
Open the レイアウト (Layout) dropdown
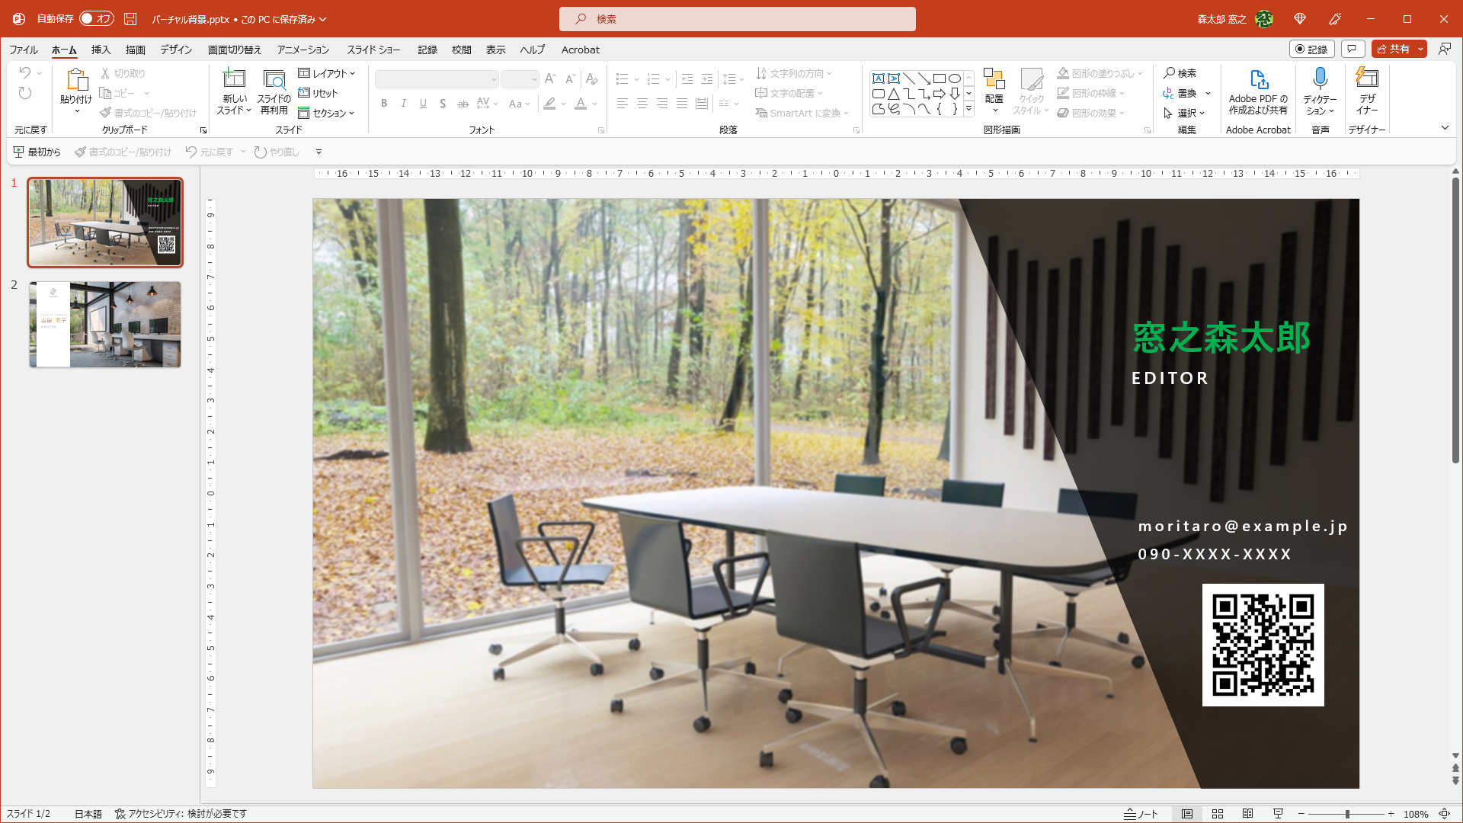coord(328,73)
